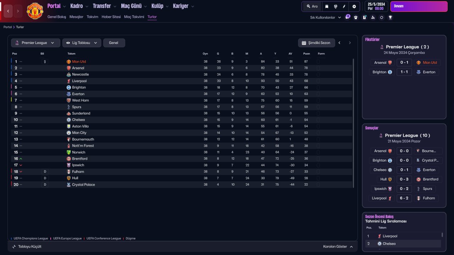Click the Premier League logo in the Sonuçlar header
Viewport: 454px width, 255px height.
coord(381,135)
